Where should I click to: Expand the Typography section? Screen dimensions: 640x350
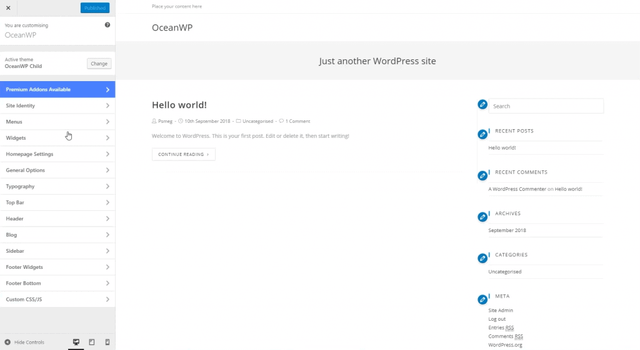[57, 187]
